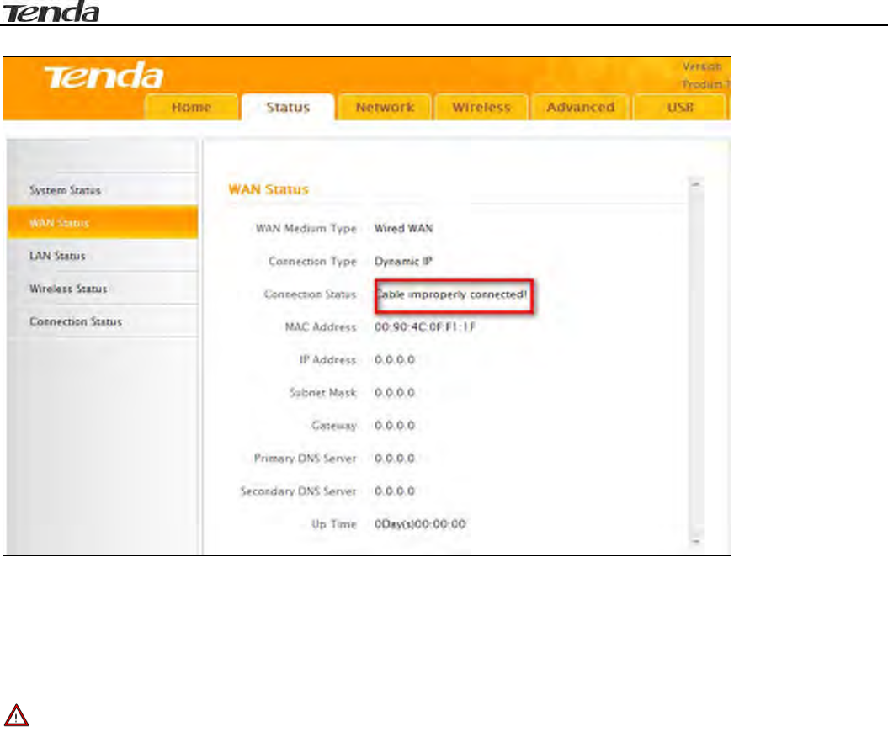Open System Status in sidebar
This screenshot has width=888, height=732.
103,190
